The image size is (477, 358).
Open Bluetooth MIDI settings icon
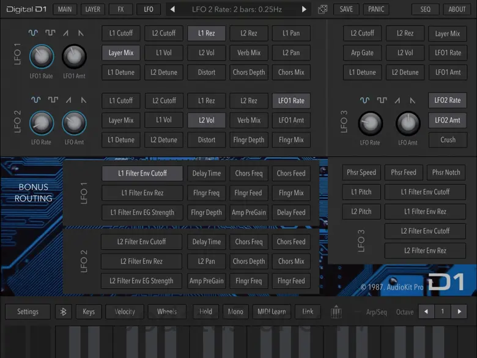click(x=63, y=311)
